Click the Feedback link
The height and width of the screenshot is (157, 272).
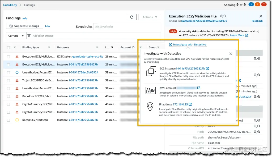(257, 21)
